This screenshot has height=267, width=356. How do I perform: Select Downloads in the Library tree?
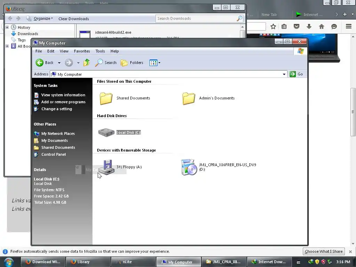coord(28,34)
